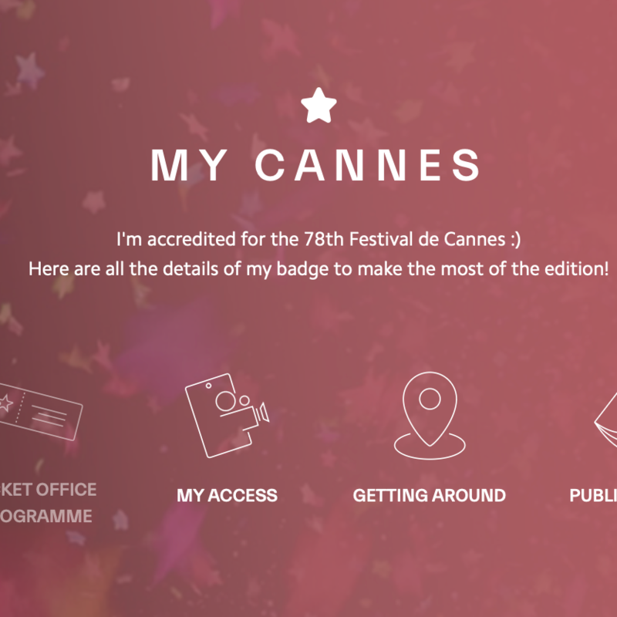Open the cut-off PUBLI label at right
This screenshot has width=617, height=617.
(x=593, y=495)
